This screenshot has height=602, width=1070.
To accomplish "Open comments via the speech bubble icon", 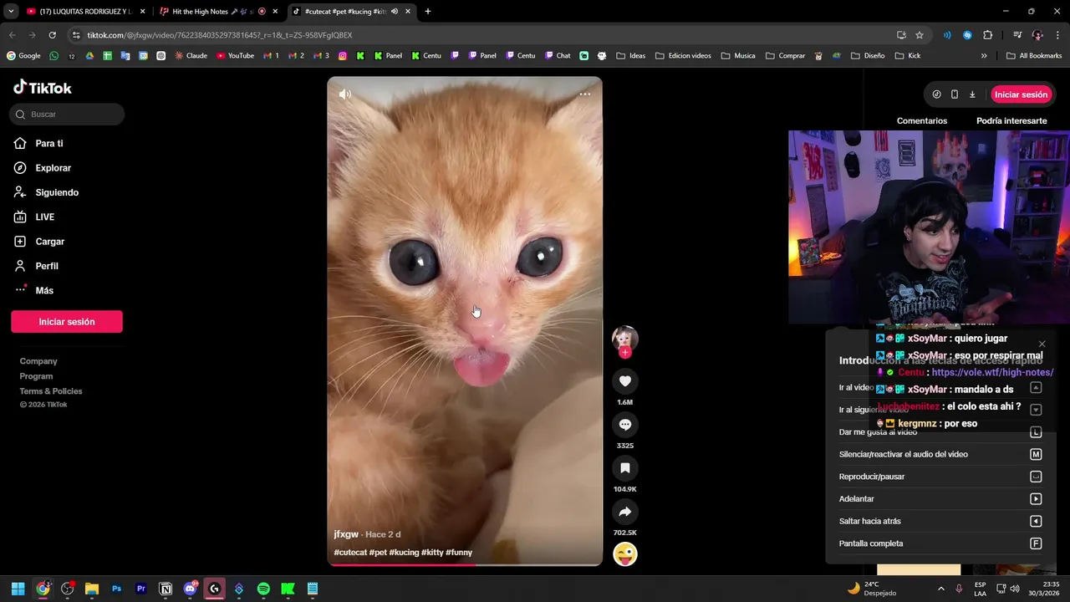I will pyautogui.click(x=624, y=425).
